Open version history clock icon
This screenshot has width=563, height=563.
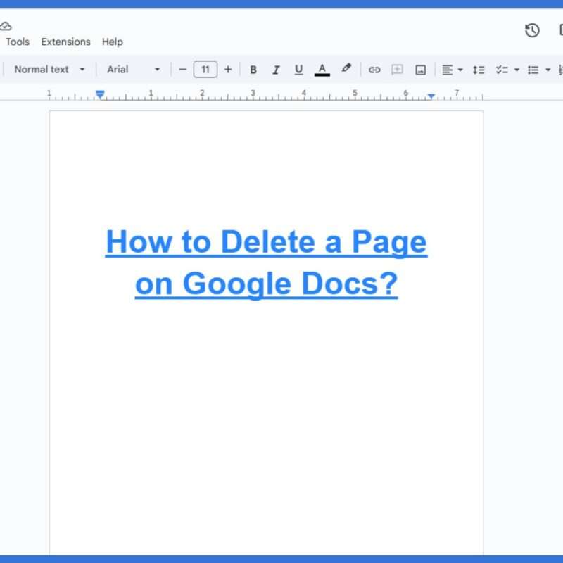pos(532,30)
